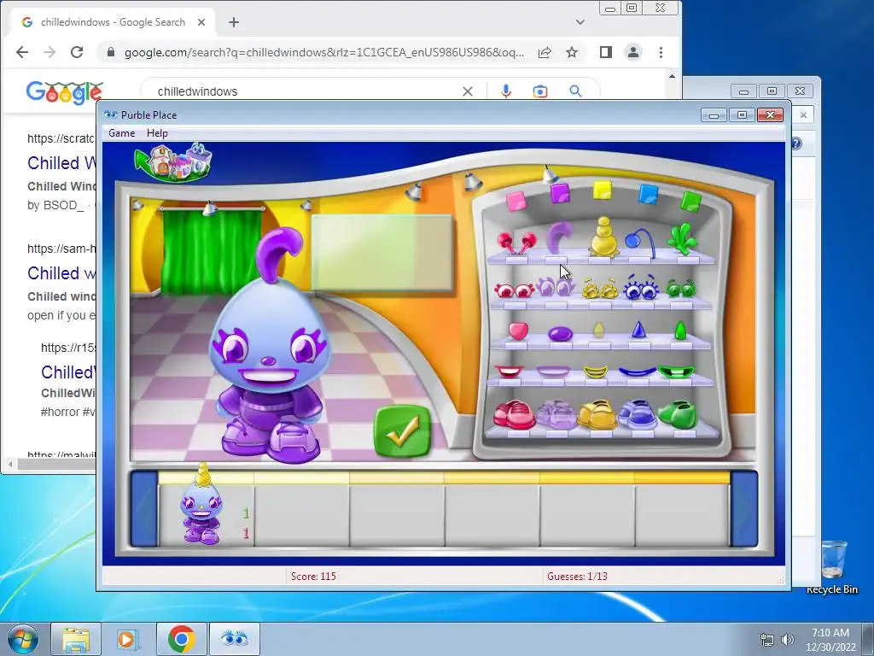Select the blue droopy hat
Screen dimensions: 874x656
click(639, 243)
